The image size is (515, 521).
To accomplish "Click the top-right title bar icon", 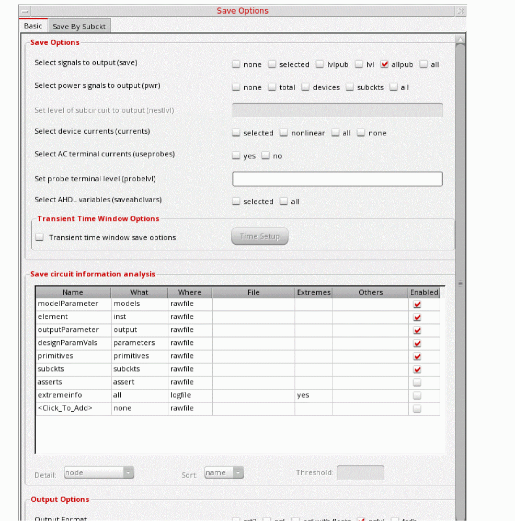I will point(460,11).
